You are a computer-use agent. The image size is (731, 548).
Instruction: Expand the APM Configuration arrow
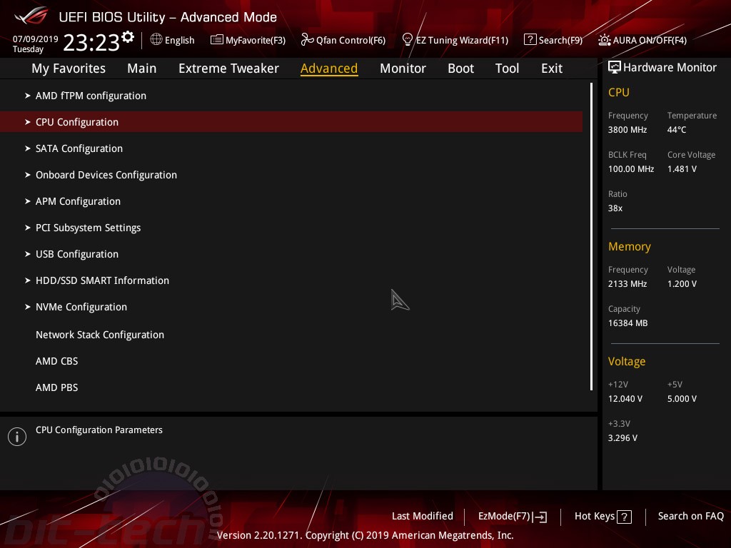[x=28, y=201]
